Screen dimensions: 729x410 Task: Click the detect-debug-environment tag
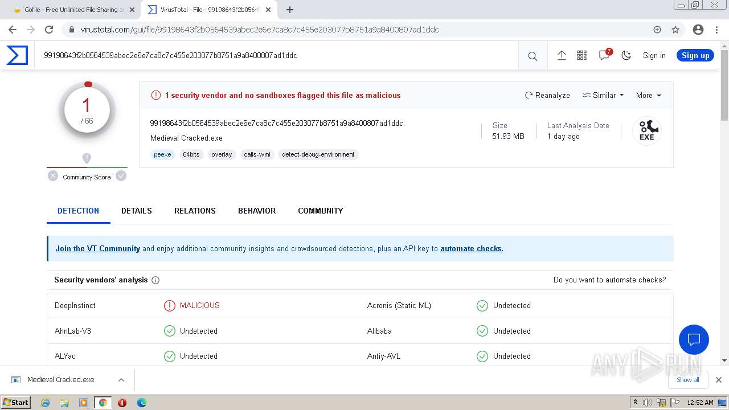tap(318, 154)
